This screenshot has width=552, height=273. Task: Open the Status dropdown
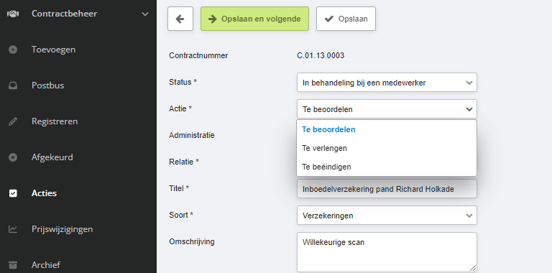click(387, 83)
